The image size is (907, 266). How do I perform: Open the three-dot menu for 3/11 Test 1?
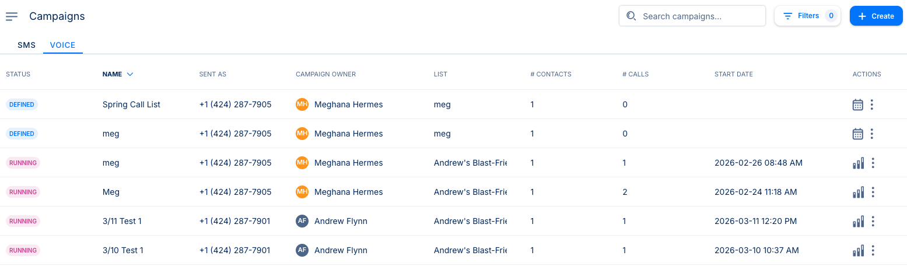tap(873, 222)
